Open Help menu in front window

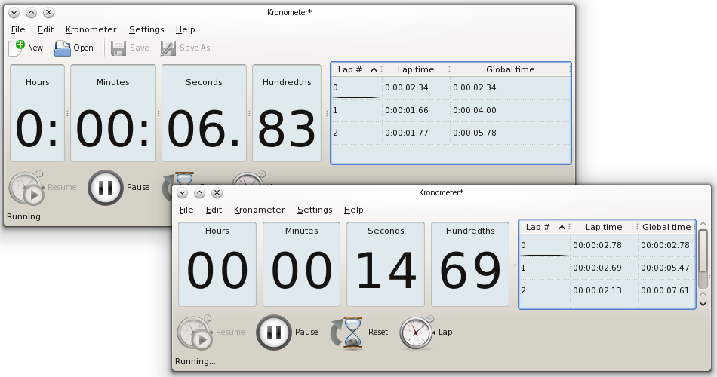pyautogui.click(x=353, y=210)
